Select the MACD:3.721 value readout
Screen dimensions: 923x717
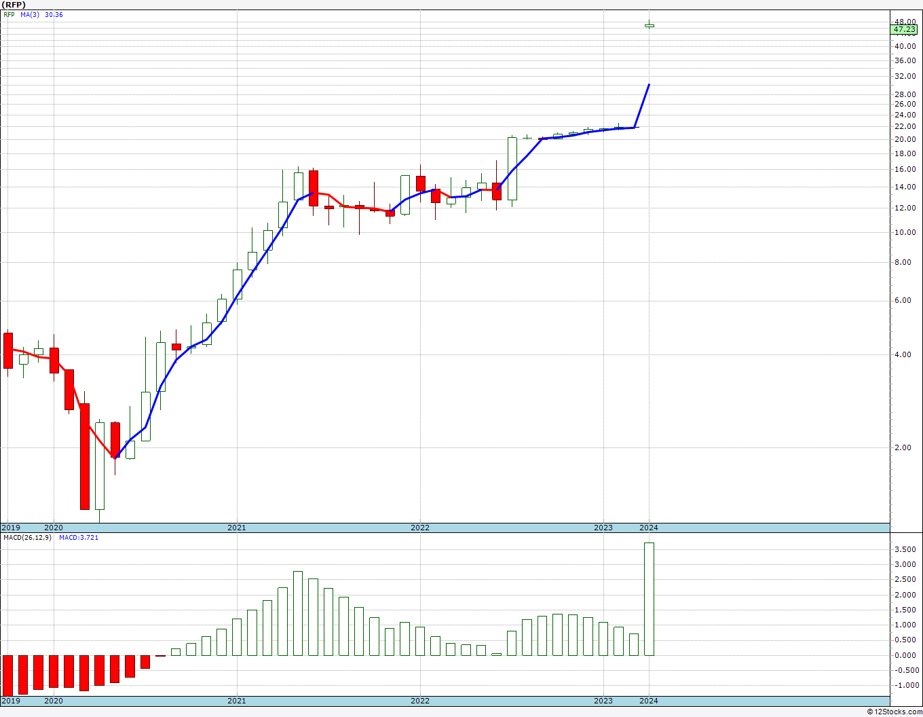(79, 538)
